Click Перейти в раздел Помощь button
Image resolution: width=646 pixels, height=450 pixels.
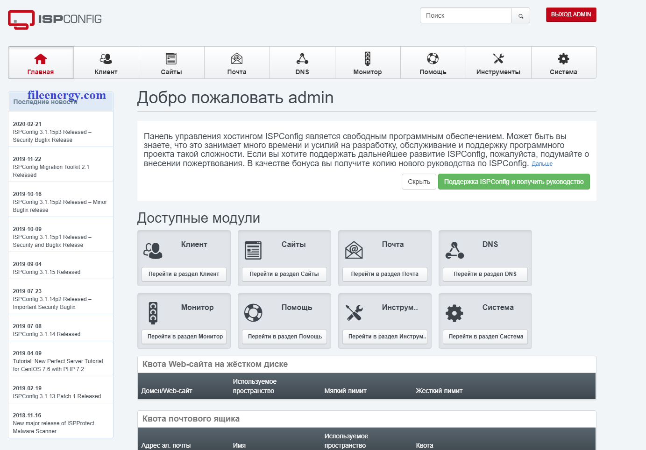click(284, 337)
